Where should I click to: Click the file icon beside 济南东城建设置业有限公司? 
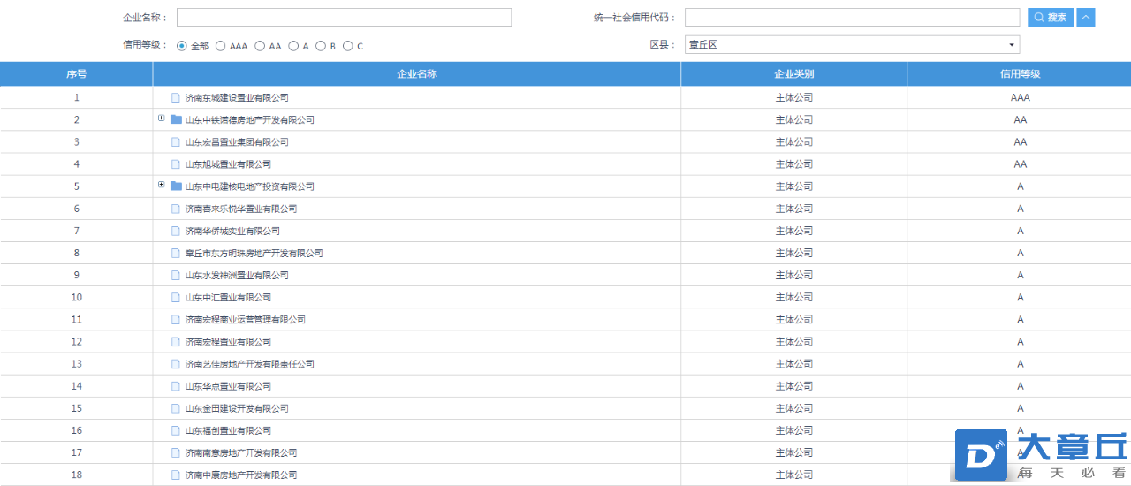coord(176,98)
